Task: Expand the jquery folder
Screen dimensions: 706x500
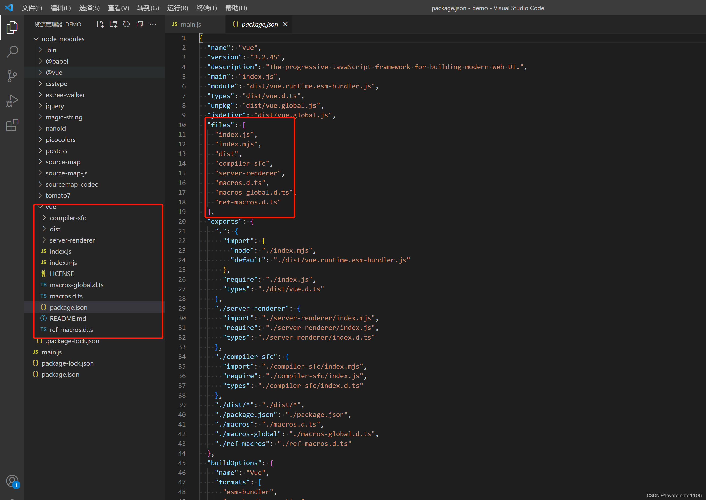Action: coord(95,106)
